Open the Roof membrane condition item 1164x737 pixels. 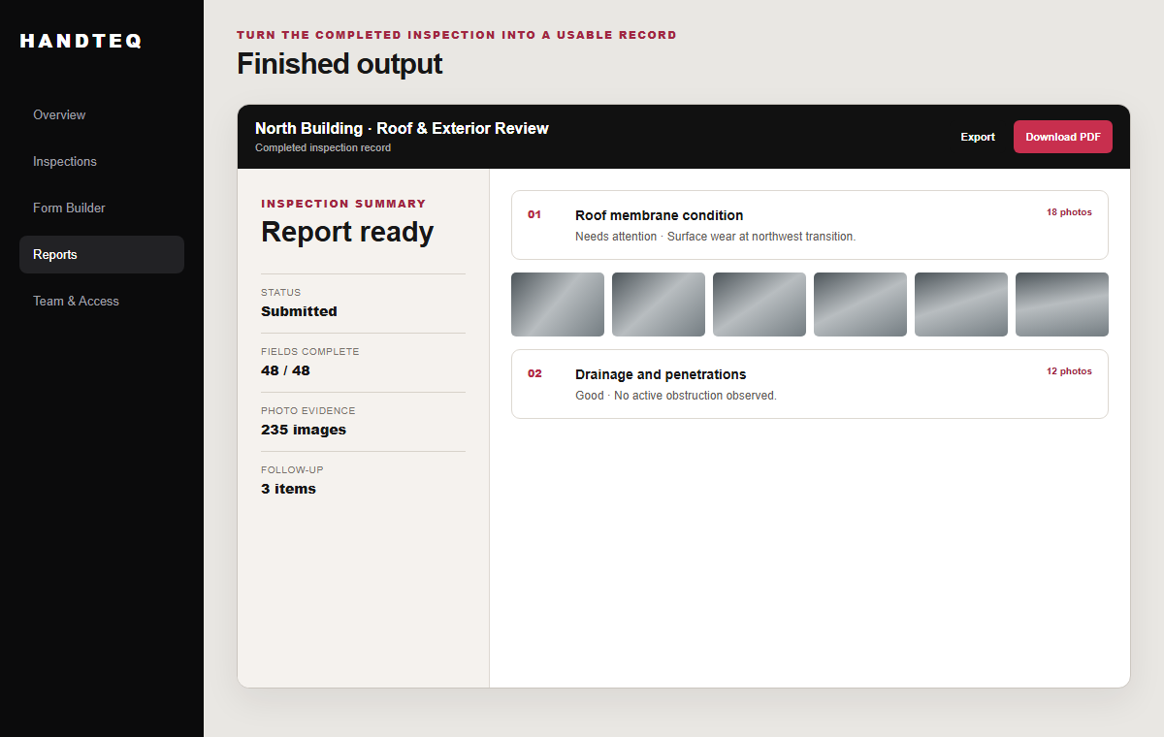pyautogui.click(x=810, y=225)
